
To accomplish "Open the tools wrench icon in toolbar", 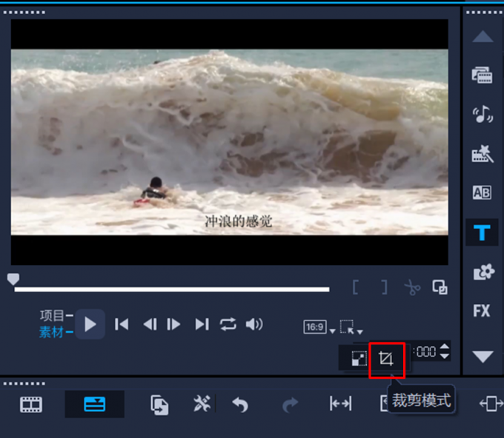I will pyautogui.click(x=202, y=403).
